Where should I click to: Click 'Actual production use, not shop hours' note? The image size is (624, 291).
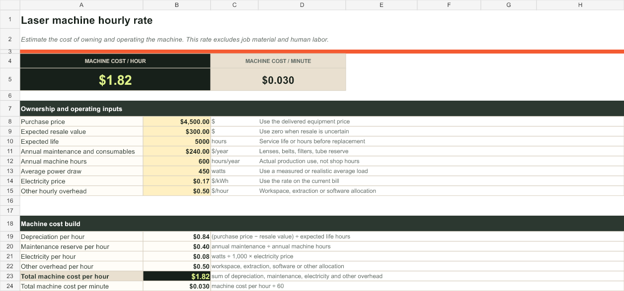309,161
